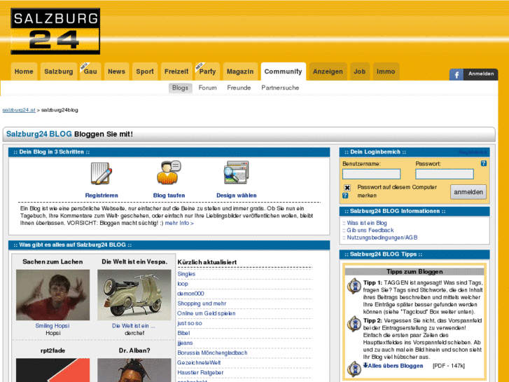Screen dimensions: 509x382
Task: Open the 'just so so' blog link
Action: coord(190,323)
